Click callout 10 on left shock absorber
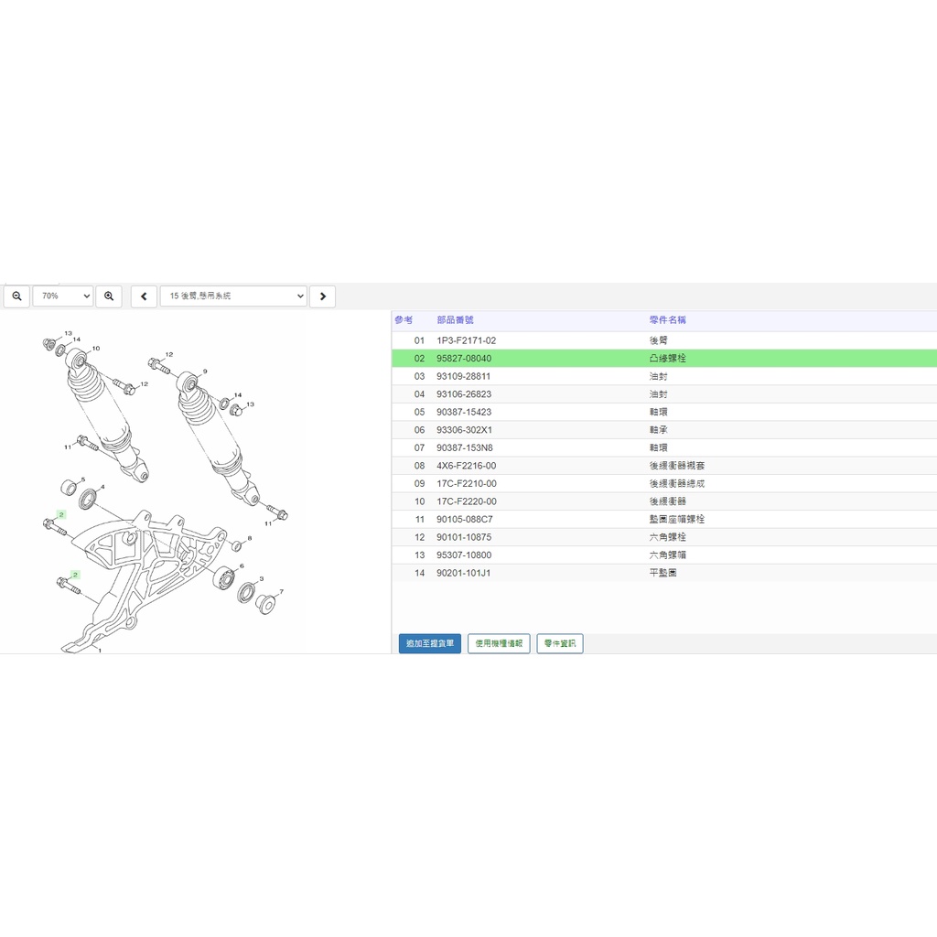The image size is (937, 937). pyautogui.click(x=95, y=349)
